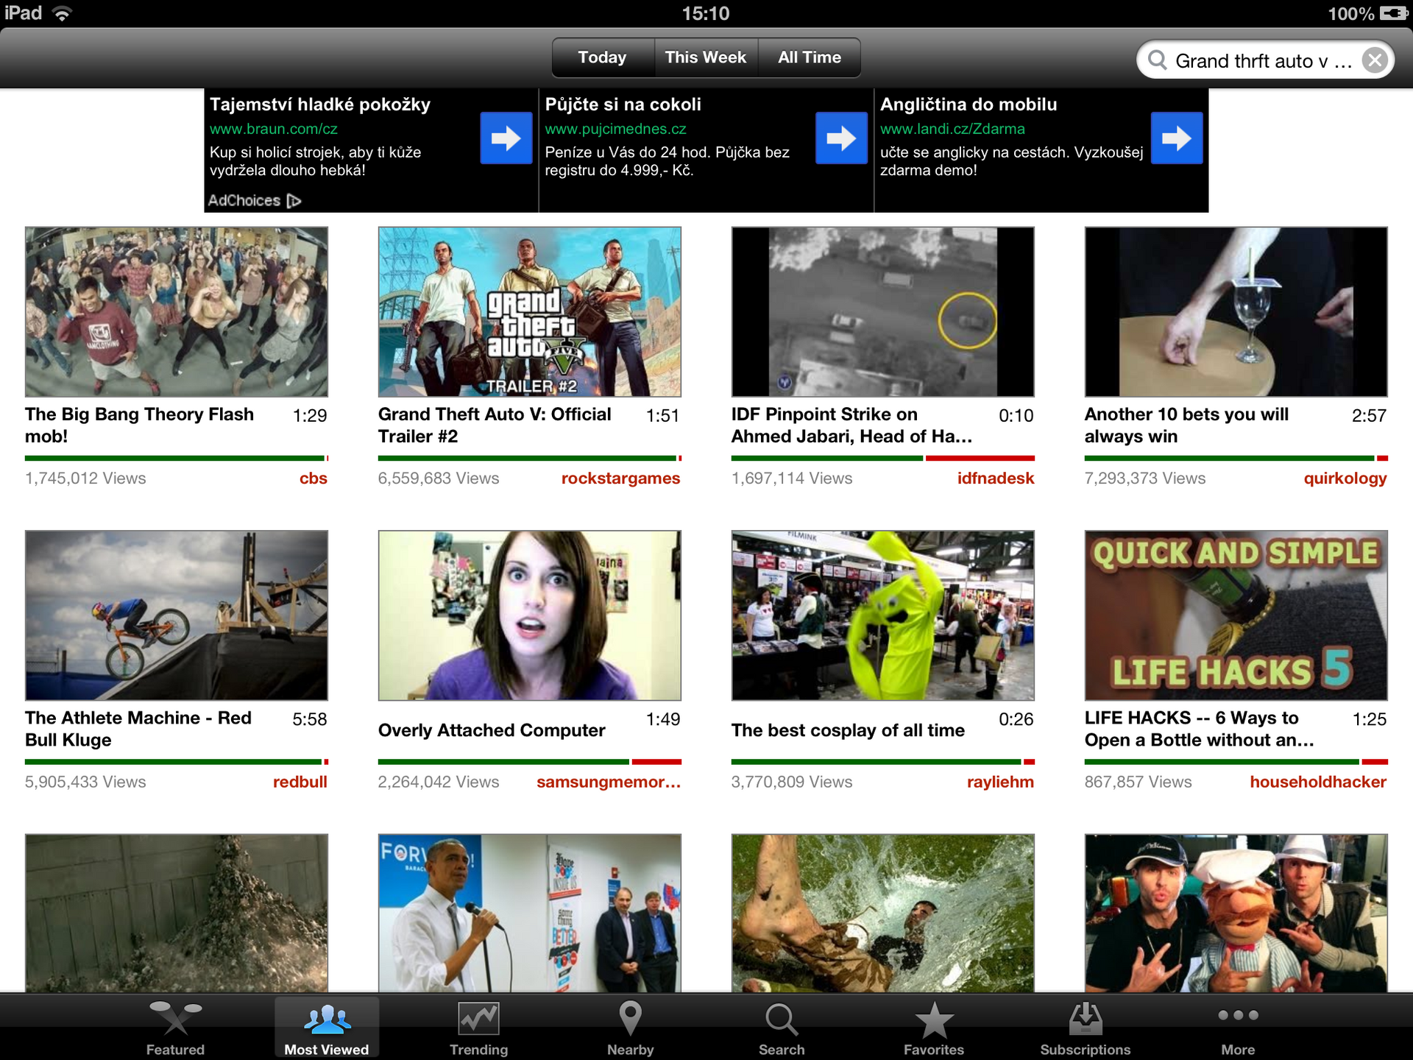Image resolution: width=1413 pixels, height=1060 pixels.
Task: Tap the arrow on the Braun ad
Action: click(x=506, y=138)
